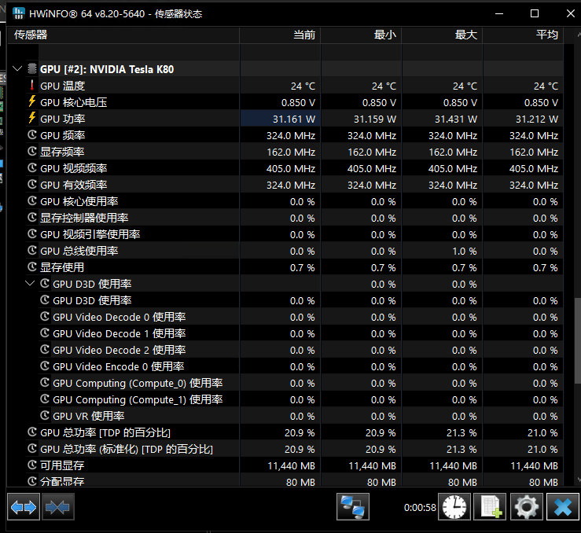
Task: Click the lightning icon beside GPU 核心电压
Action: 32,102
